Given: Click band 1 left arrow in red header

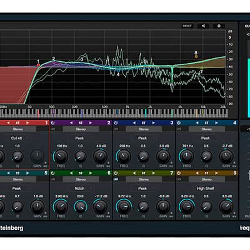Looking at the screenshot, I should pyautogui.click(x=8, y=123).
